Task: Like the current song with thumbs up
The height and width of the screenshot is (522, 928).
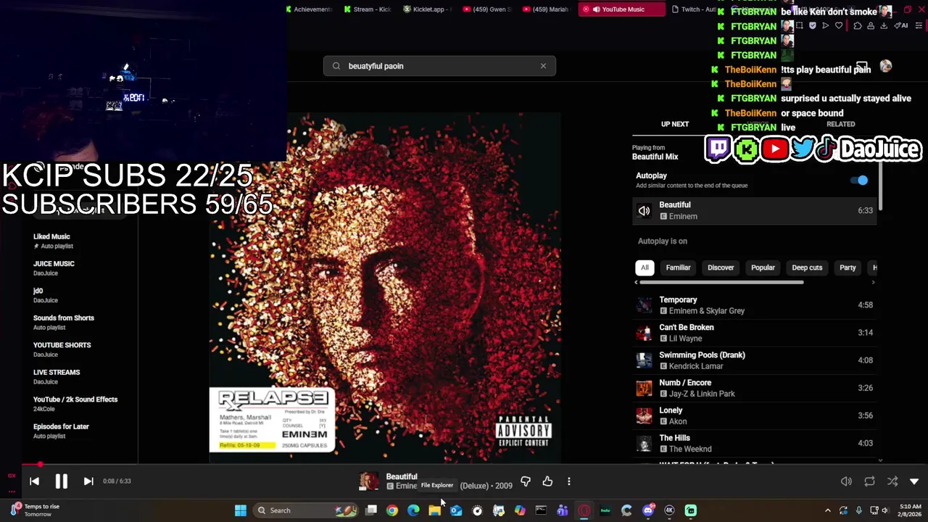Action: tap(547, 481)
